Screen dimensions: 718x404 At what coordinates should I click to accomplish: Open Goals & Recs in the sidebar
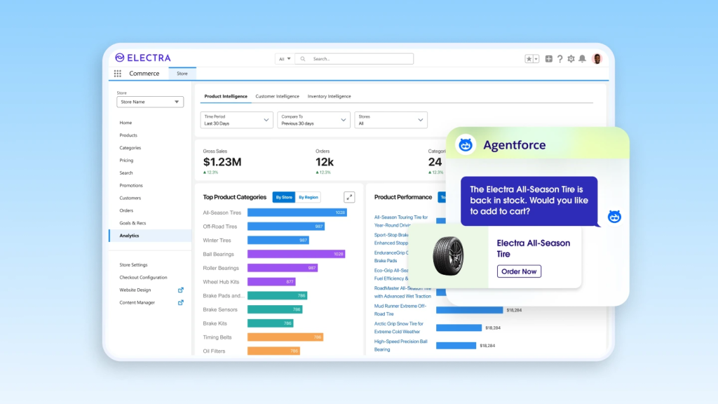point(133,223)
